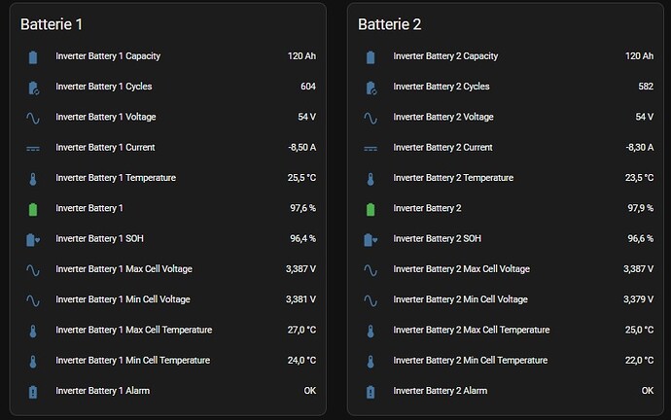Click the -8,50 A current value
The height and width of the screenshot is (420, 671).
tap(302, 147)
